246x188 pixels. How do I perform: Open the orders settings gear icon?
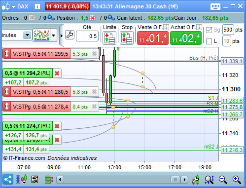(51, 18)
